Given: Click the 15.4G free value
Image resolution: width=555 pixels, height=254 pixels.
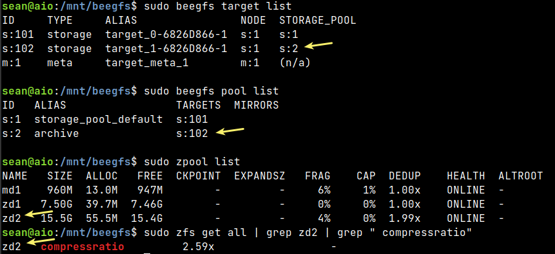Looking at the screenshot, I should [147, 219].
